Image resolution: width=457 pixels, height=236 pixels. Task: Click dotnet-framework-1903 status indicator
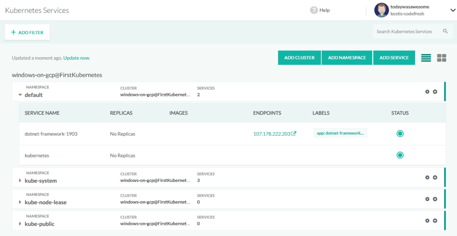point(400,133)
